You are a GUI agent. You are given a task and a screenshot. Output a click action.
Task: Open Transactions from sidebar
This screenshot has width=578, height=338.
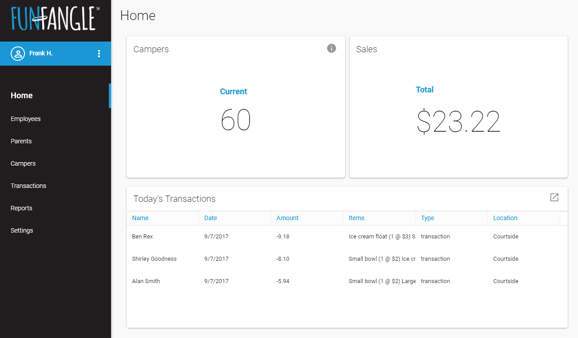[28, 186]
